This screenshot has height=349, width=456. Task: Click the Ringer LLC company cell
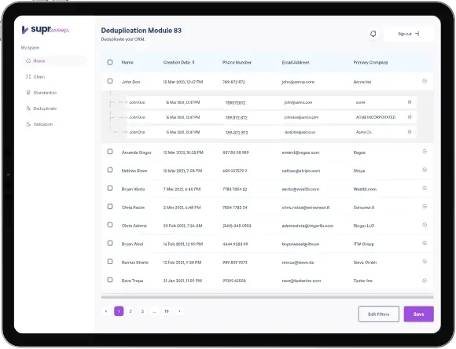click(364, 226)
